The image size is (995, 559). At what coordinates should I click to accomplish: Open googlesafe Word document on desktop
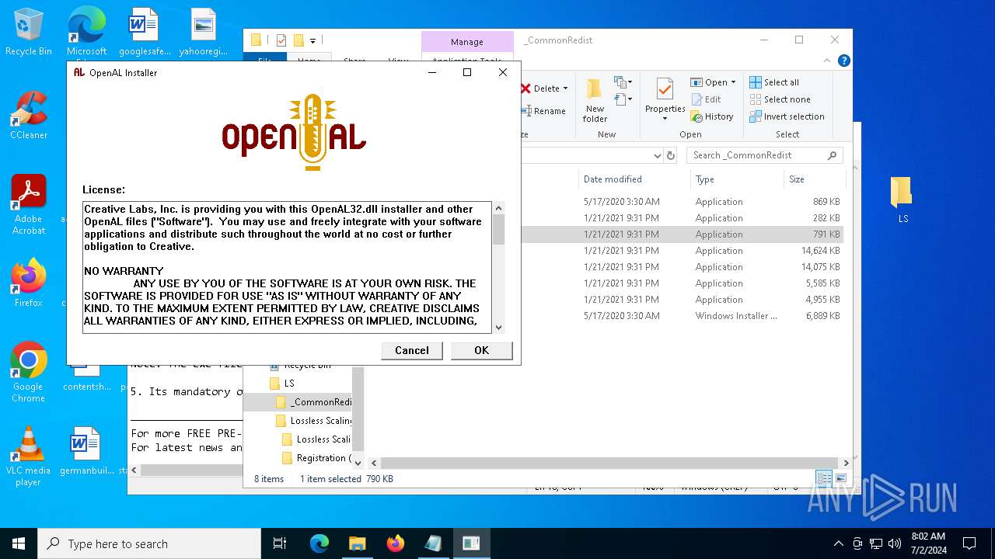[x=144, y=32]
